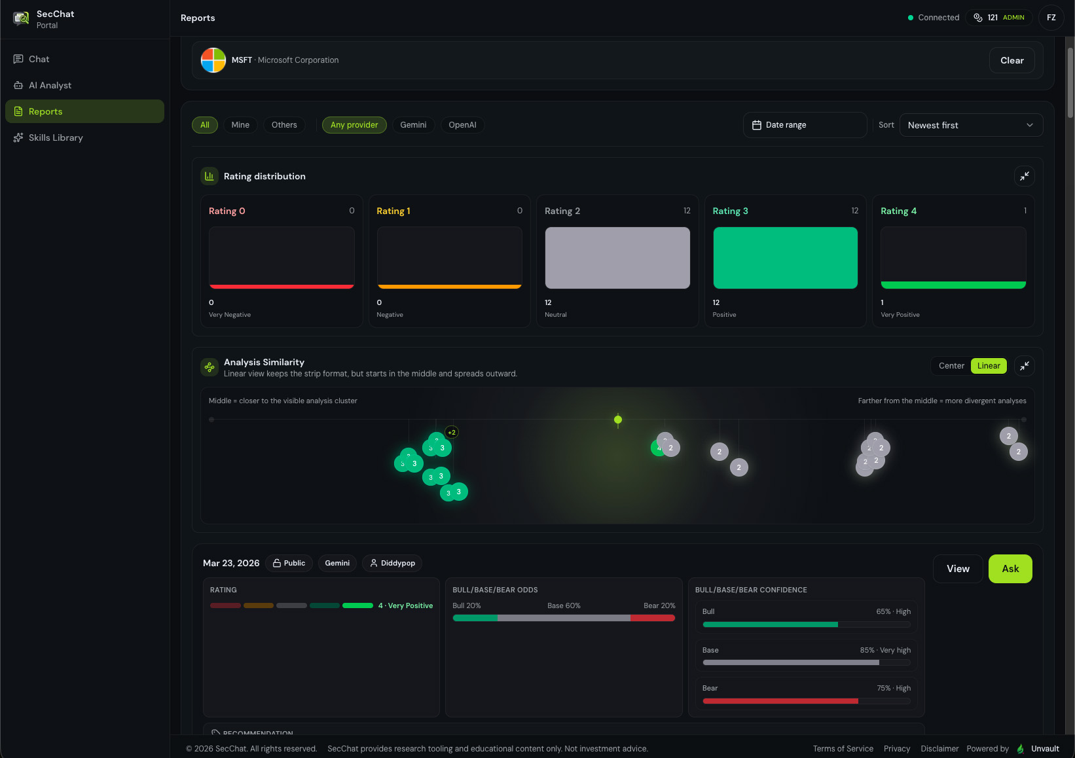Open the Chat section from the sidebar
The height and width of the screenshot is (758, 1075).
(x=39, y=59)
